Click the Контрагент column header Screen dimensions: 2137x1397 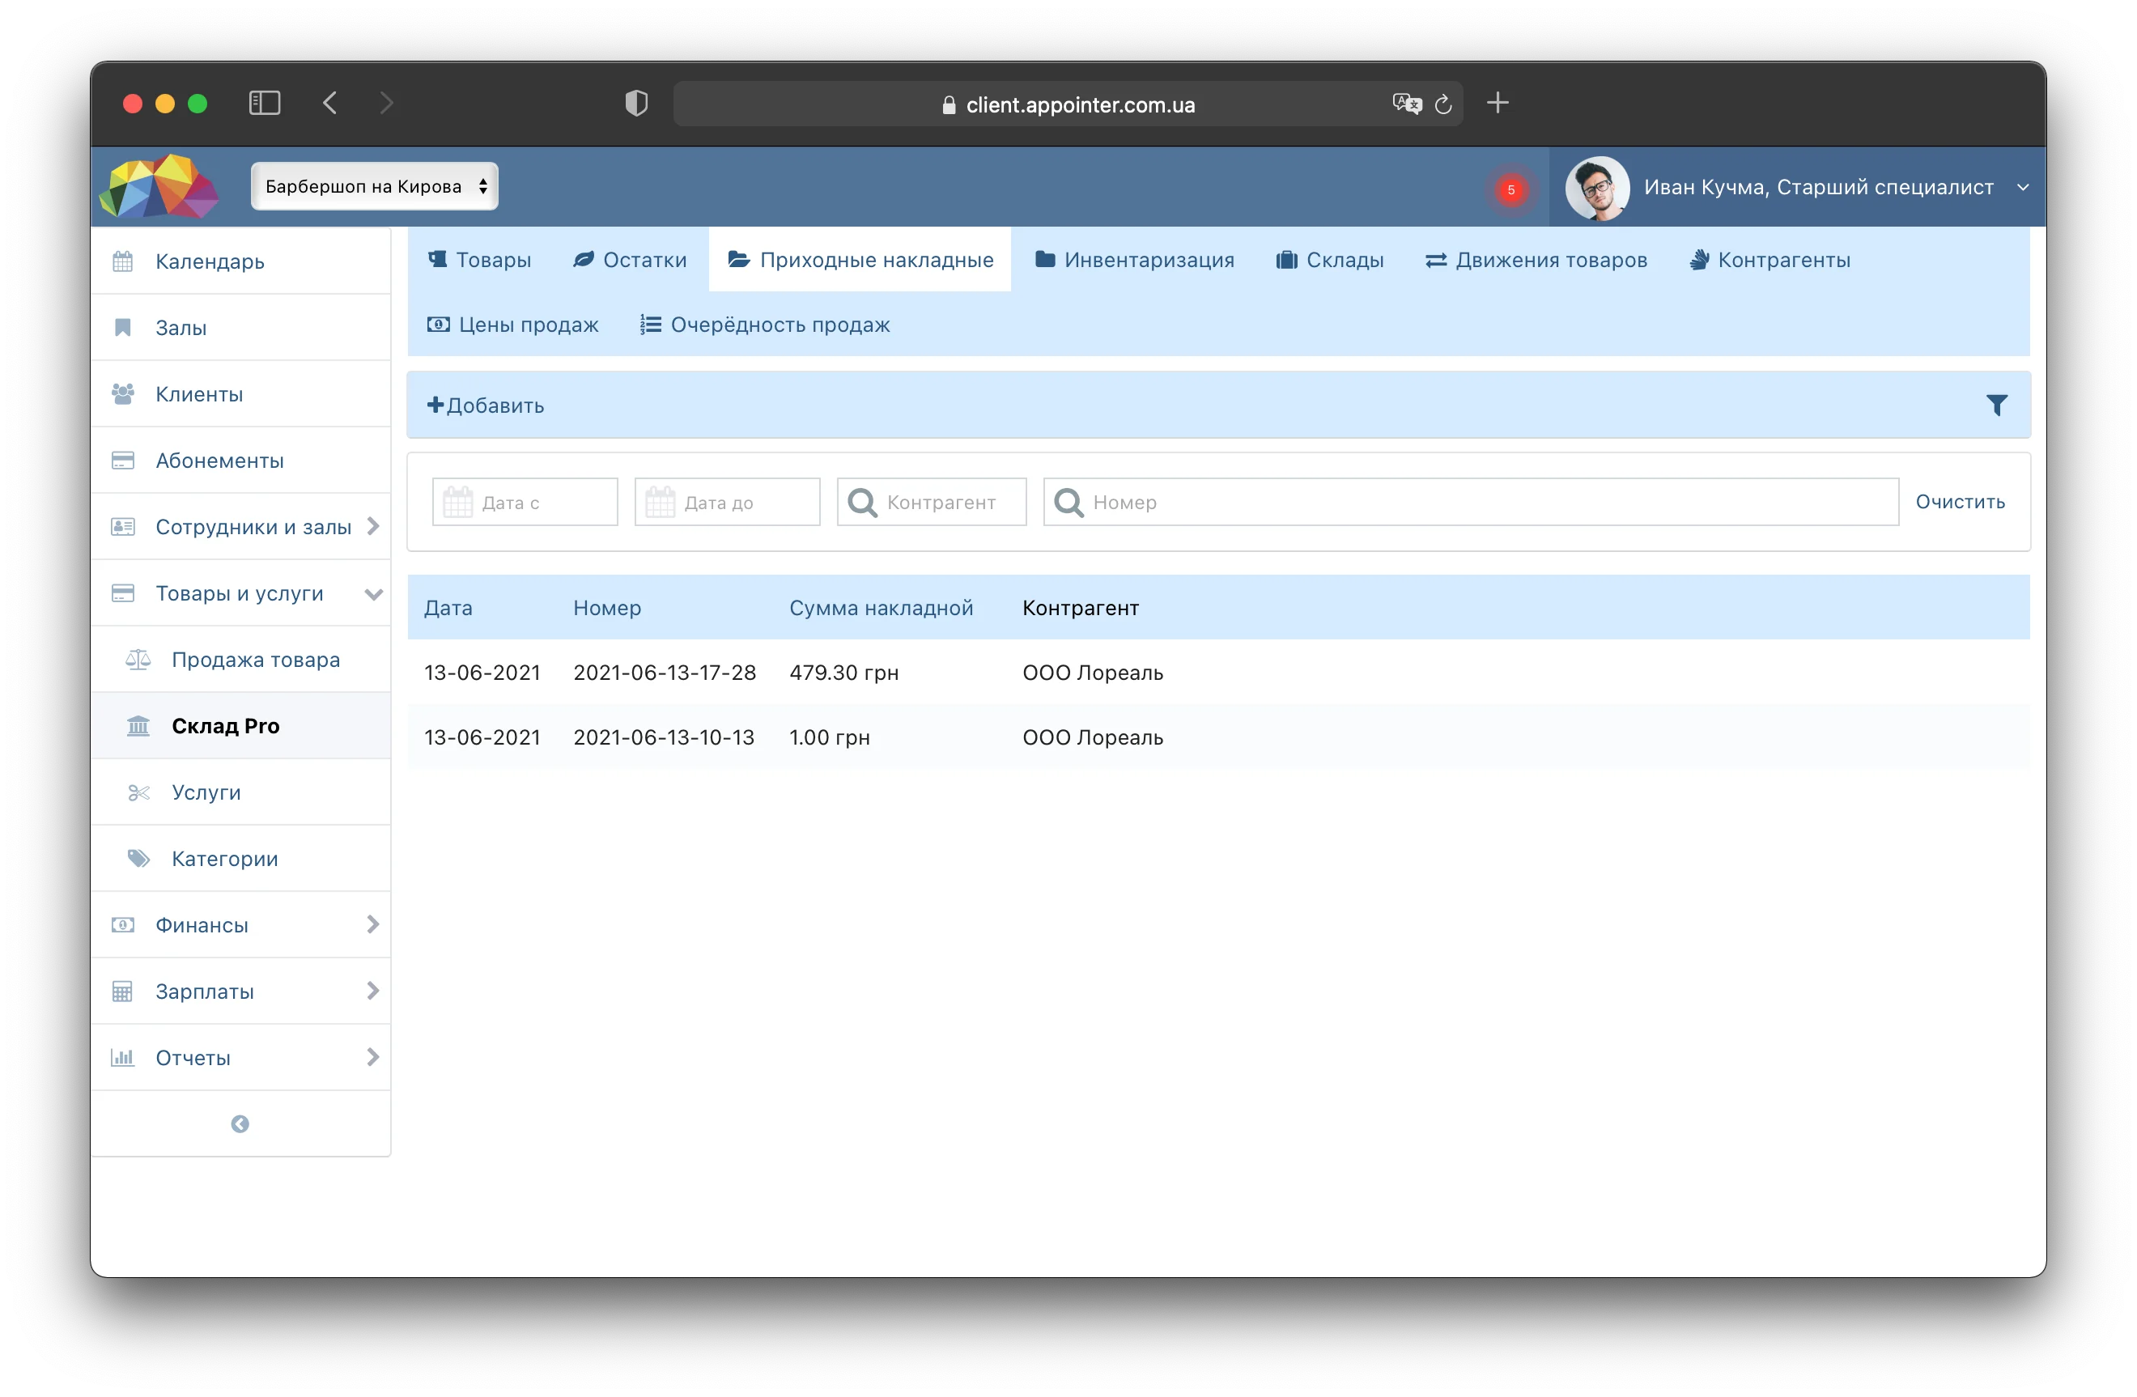1080,608
